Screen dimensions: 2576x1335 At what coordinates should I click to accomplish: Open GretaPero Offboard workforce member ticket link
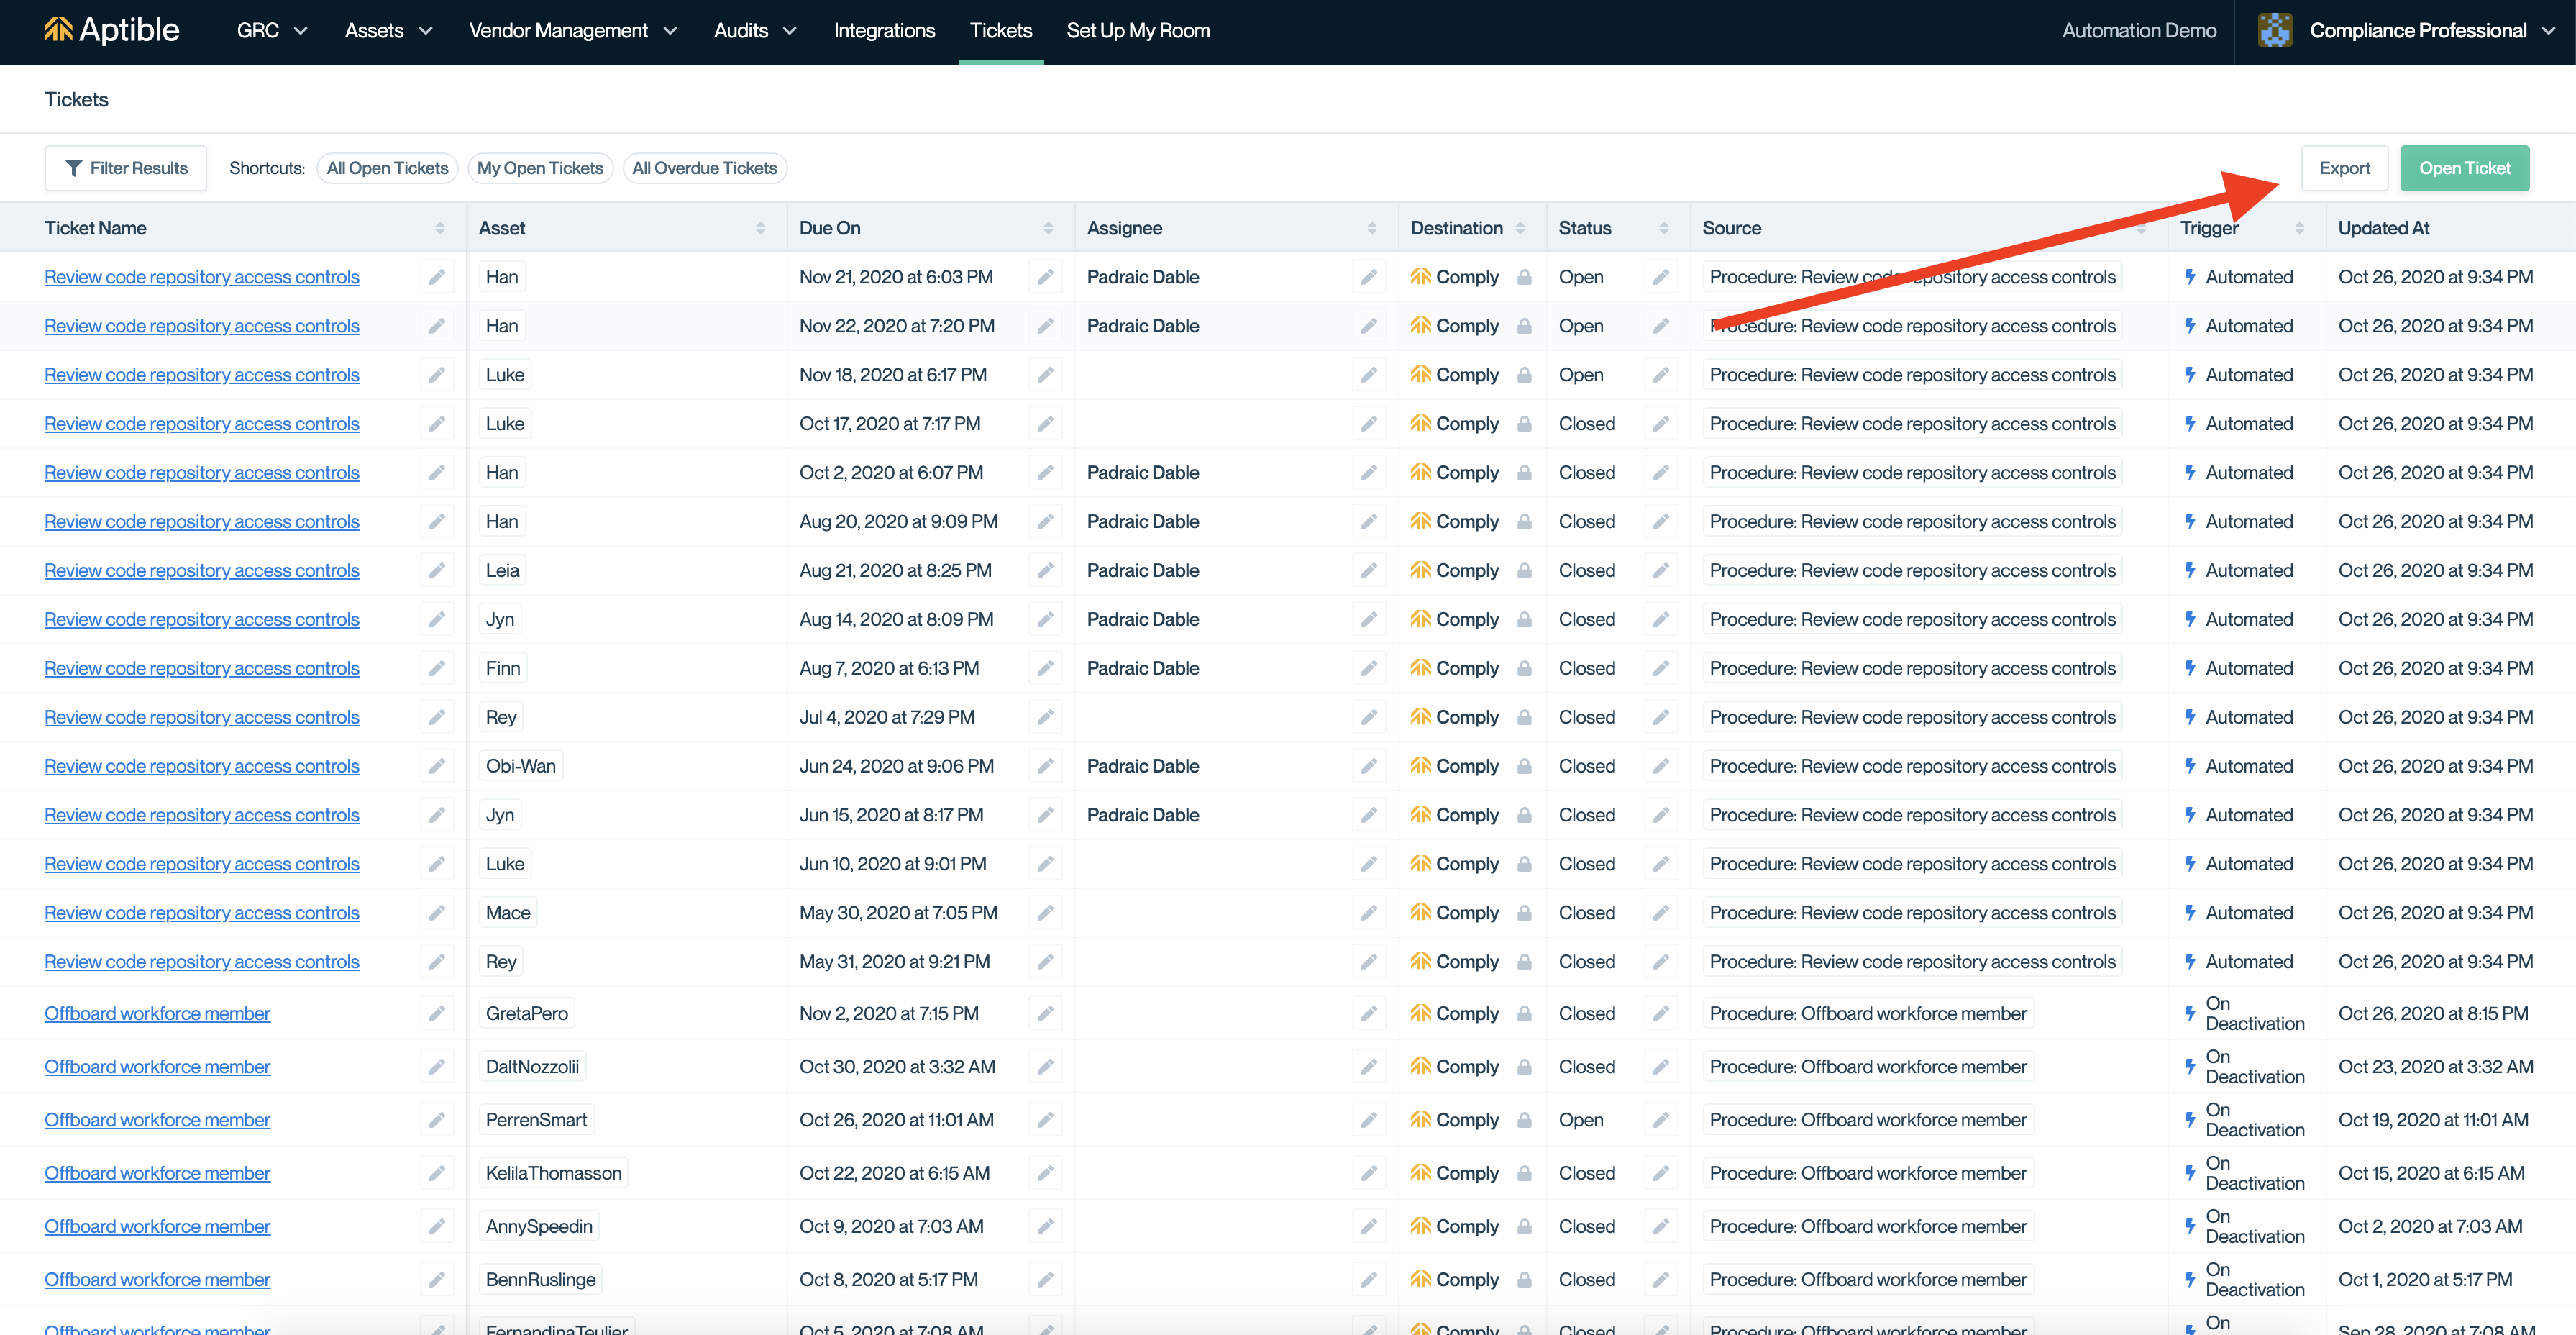pos(157,1013)
